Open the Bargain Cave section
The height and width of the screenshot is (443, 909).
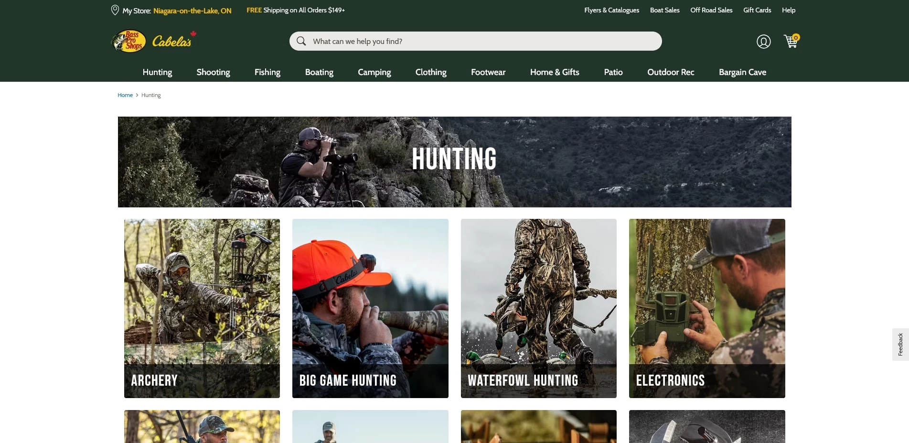tap(742, 72)
